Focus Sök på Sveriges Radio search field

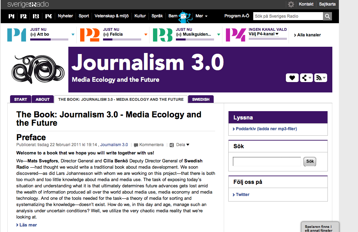[288, 16]
